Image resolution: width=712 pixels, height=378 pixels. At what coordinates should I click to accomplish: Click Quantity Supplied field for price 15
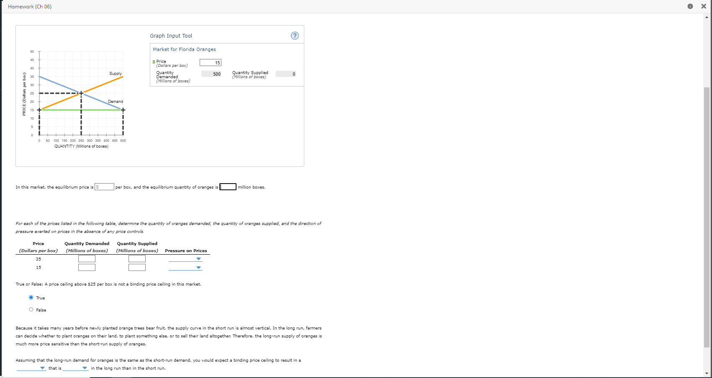pos(137,268)
